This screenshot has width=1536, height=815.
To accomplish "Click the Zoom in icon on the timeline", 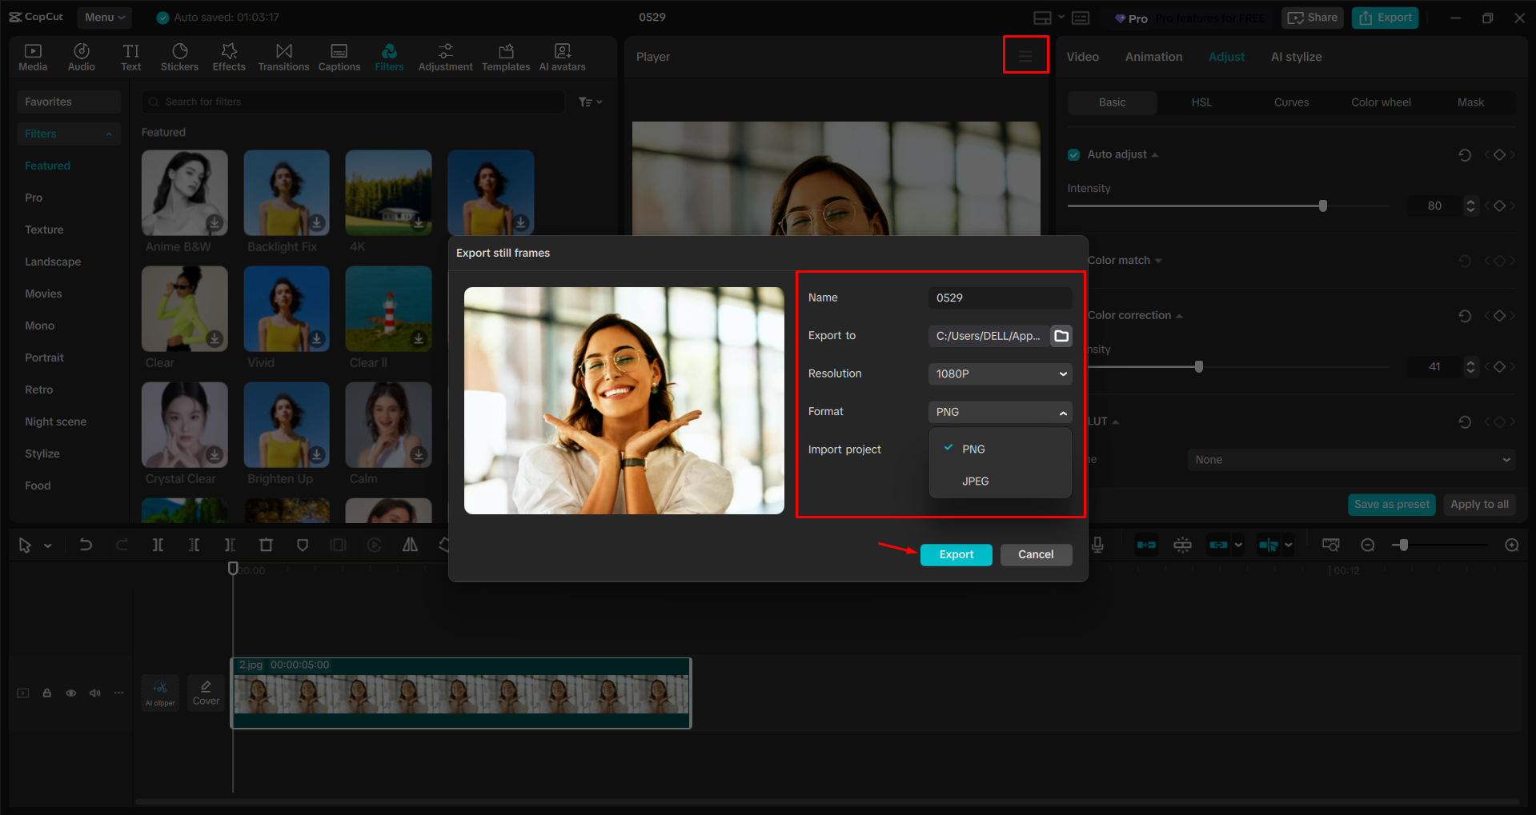I will pos(1511,545).
